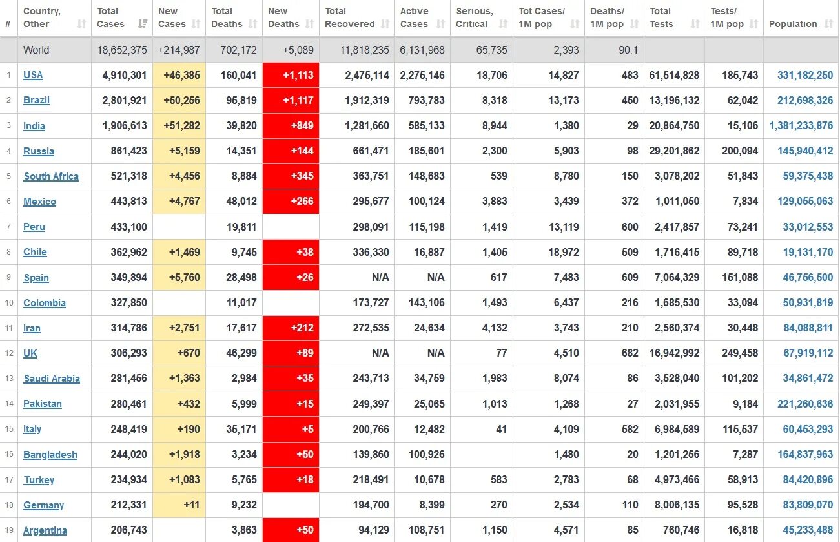Viewport: 840px width, 542px height.
Task: Sort by Total Recovered arrow icon
Action: (385, 25)
